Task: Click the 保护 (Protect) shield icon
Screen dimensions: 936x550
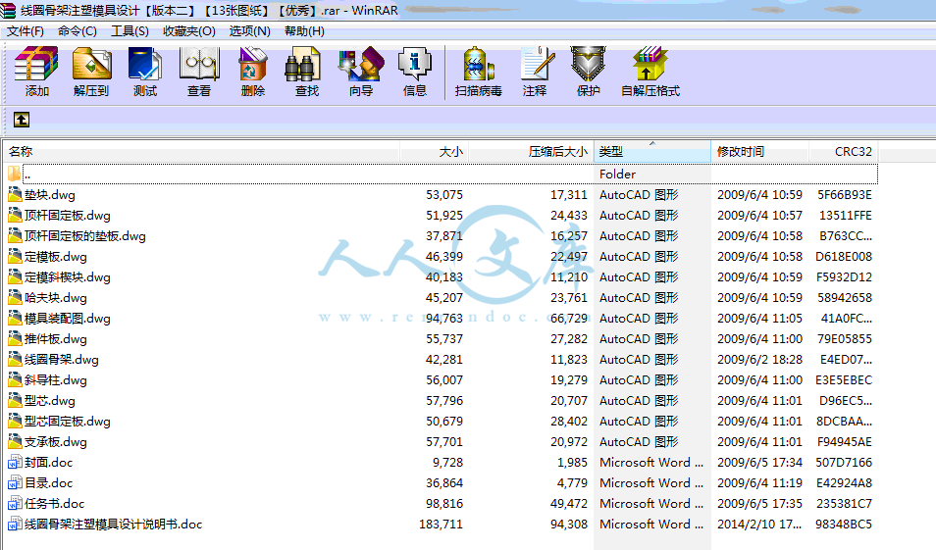Action: click(x=588, y=64)
